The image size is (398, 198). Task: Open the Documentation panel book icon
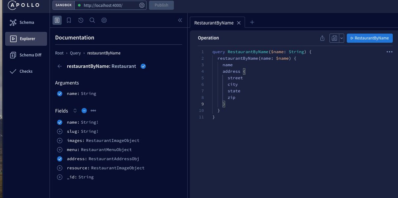[x=57, y=20]
